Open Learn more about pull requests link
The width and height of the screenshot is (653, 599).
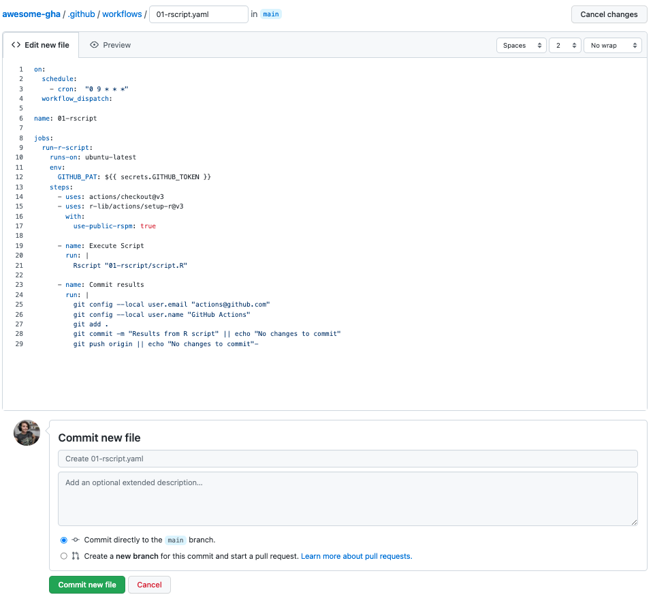tap(356, 556)
